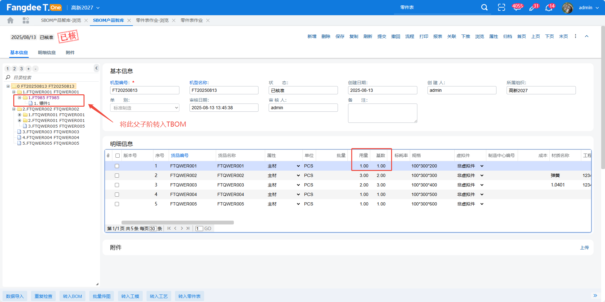This screenshot has height=302, width=605.
Task: Open the vertical three-dot more menu
Action: (x=575, y=36)
